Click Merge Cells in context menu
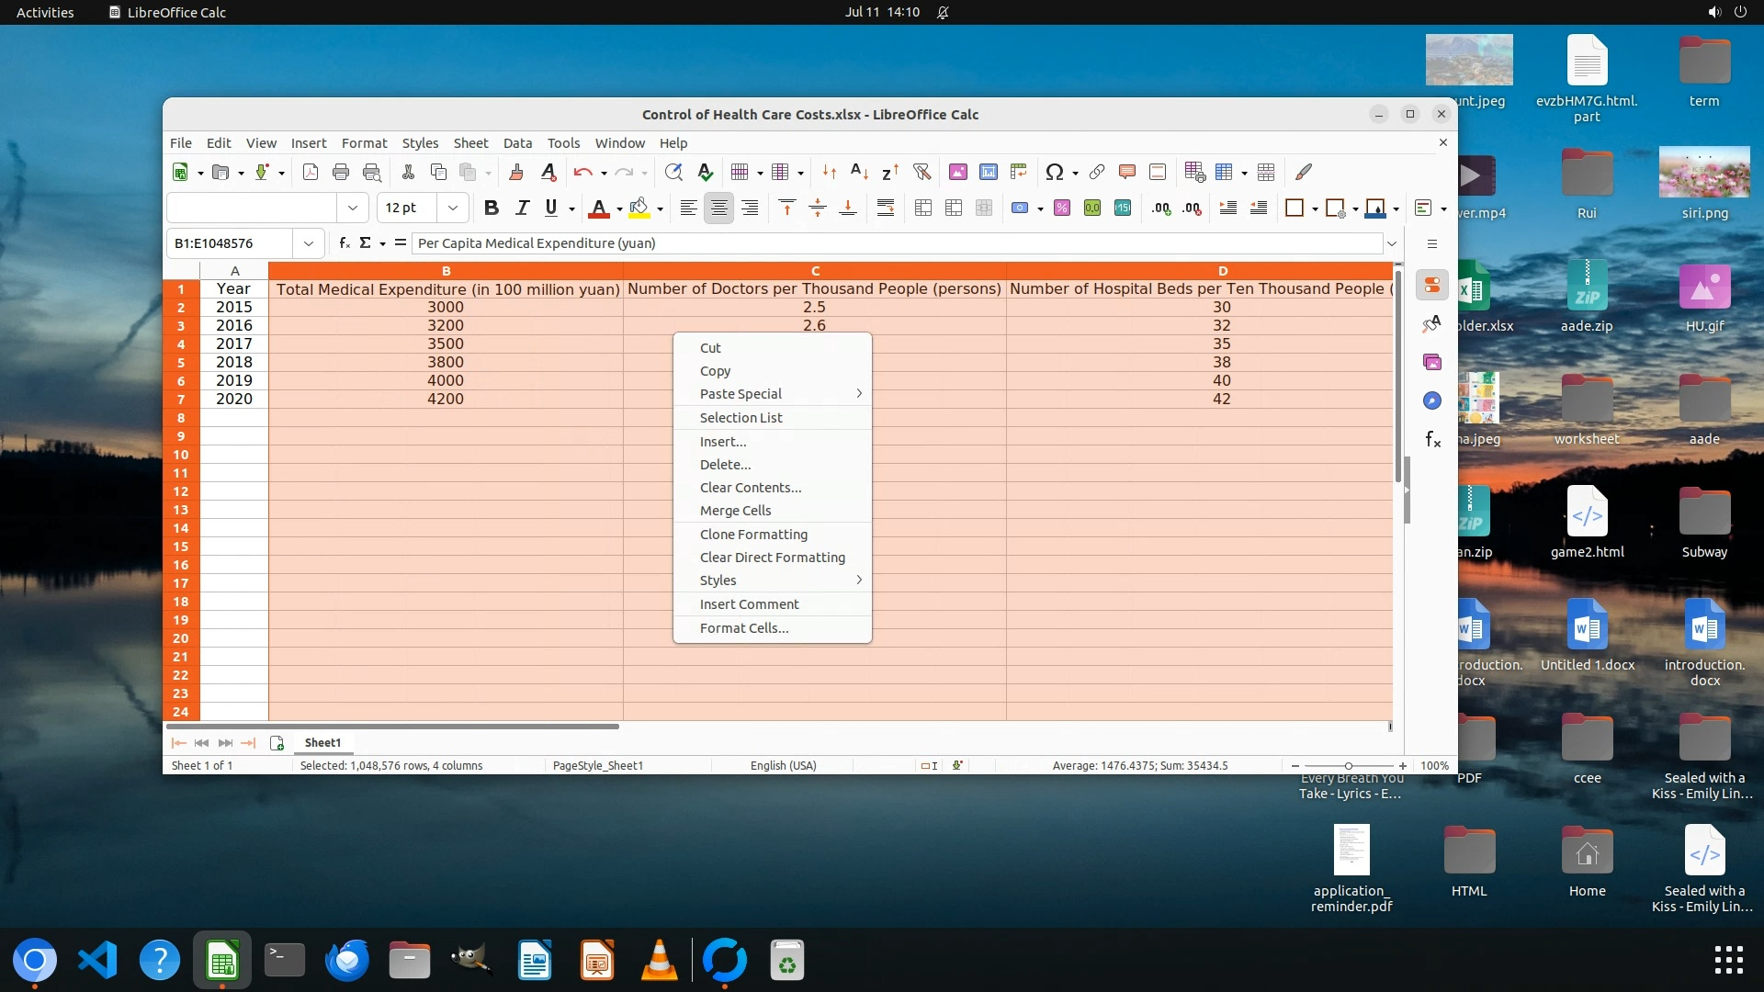Image resolution: width=1764 pixels, height=992 pixels. coord(735,511)
